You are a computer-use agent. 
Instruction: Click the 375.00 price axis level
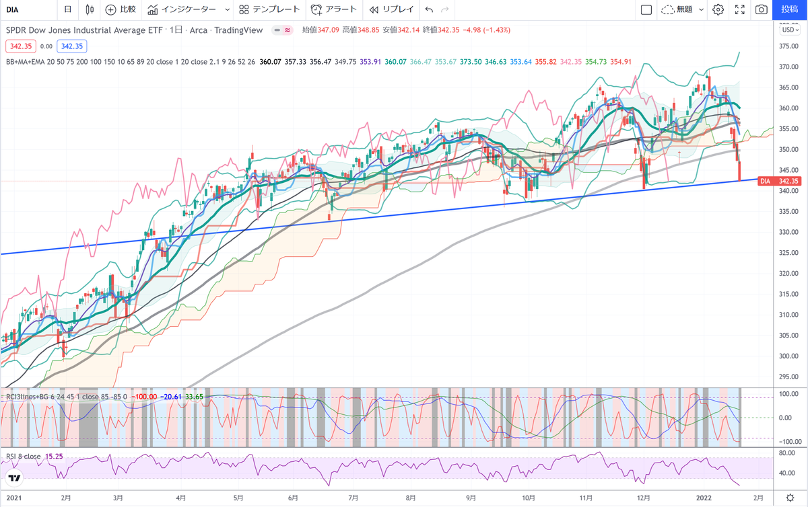[x=789, y=46]
